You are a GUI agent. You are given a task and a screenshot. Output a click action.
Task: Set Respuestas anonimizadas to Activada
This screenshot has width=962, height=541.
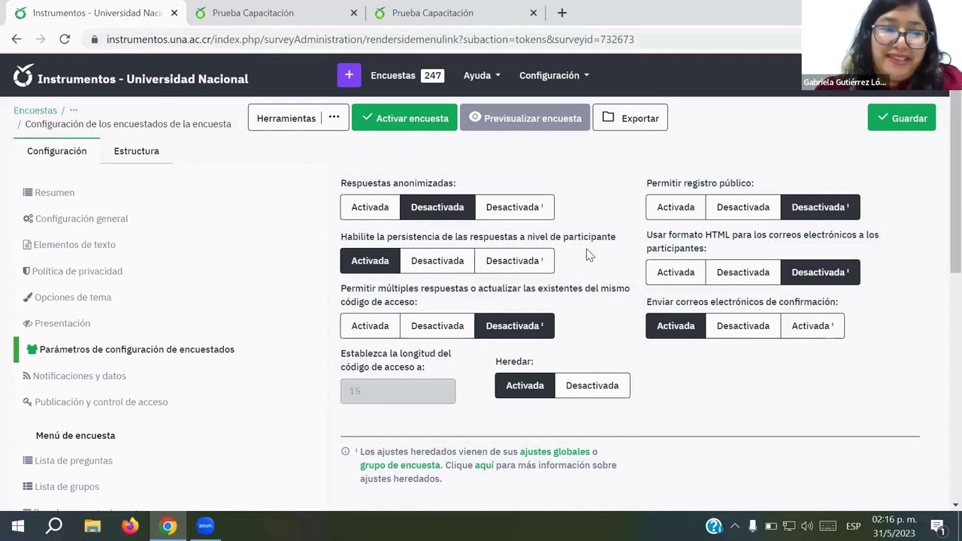370,207
